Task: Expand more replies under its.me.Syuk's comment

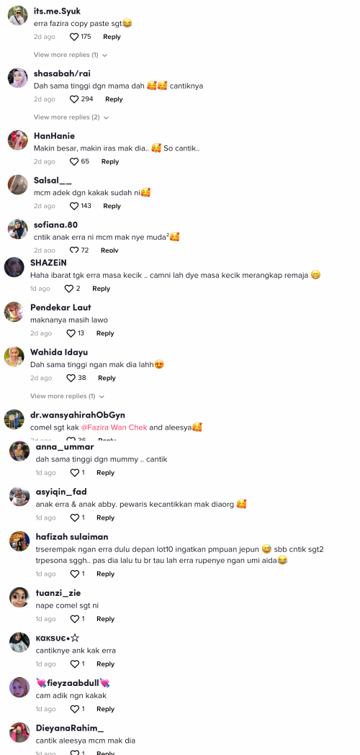Action: tap(71, 55)
